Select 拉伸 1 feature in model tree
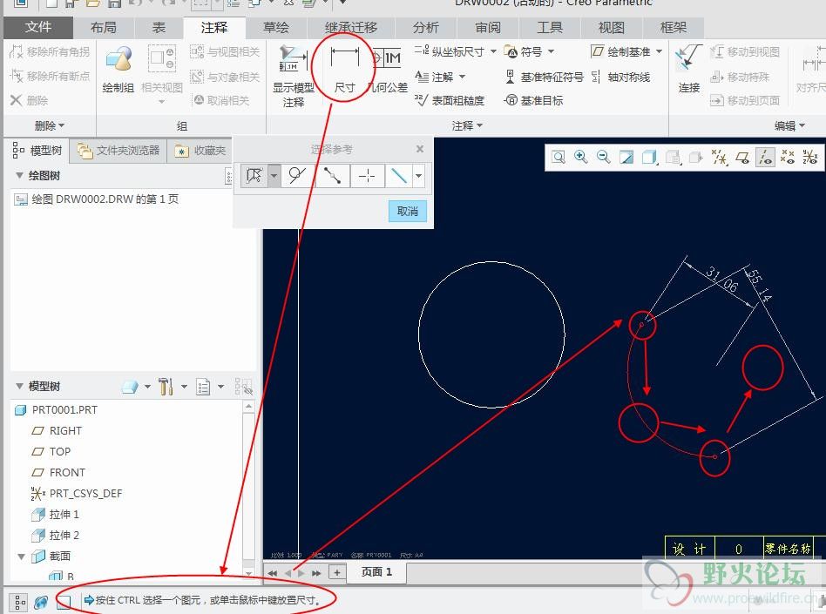This screenshot has width=826, height=614. pos(55,514)
